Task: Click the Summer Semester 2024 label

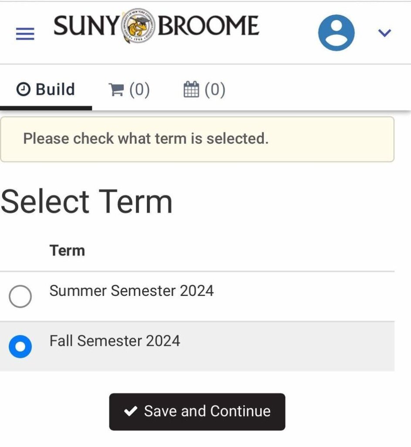Action: point(132,291)
